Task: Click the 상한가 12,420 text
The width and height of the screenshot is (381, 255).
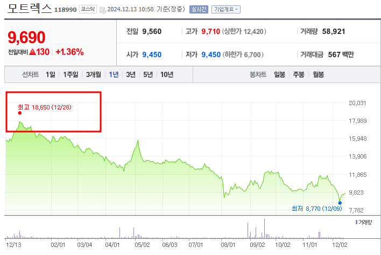Action: coord(244,31)
